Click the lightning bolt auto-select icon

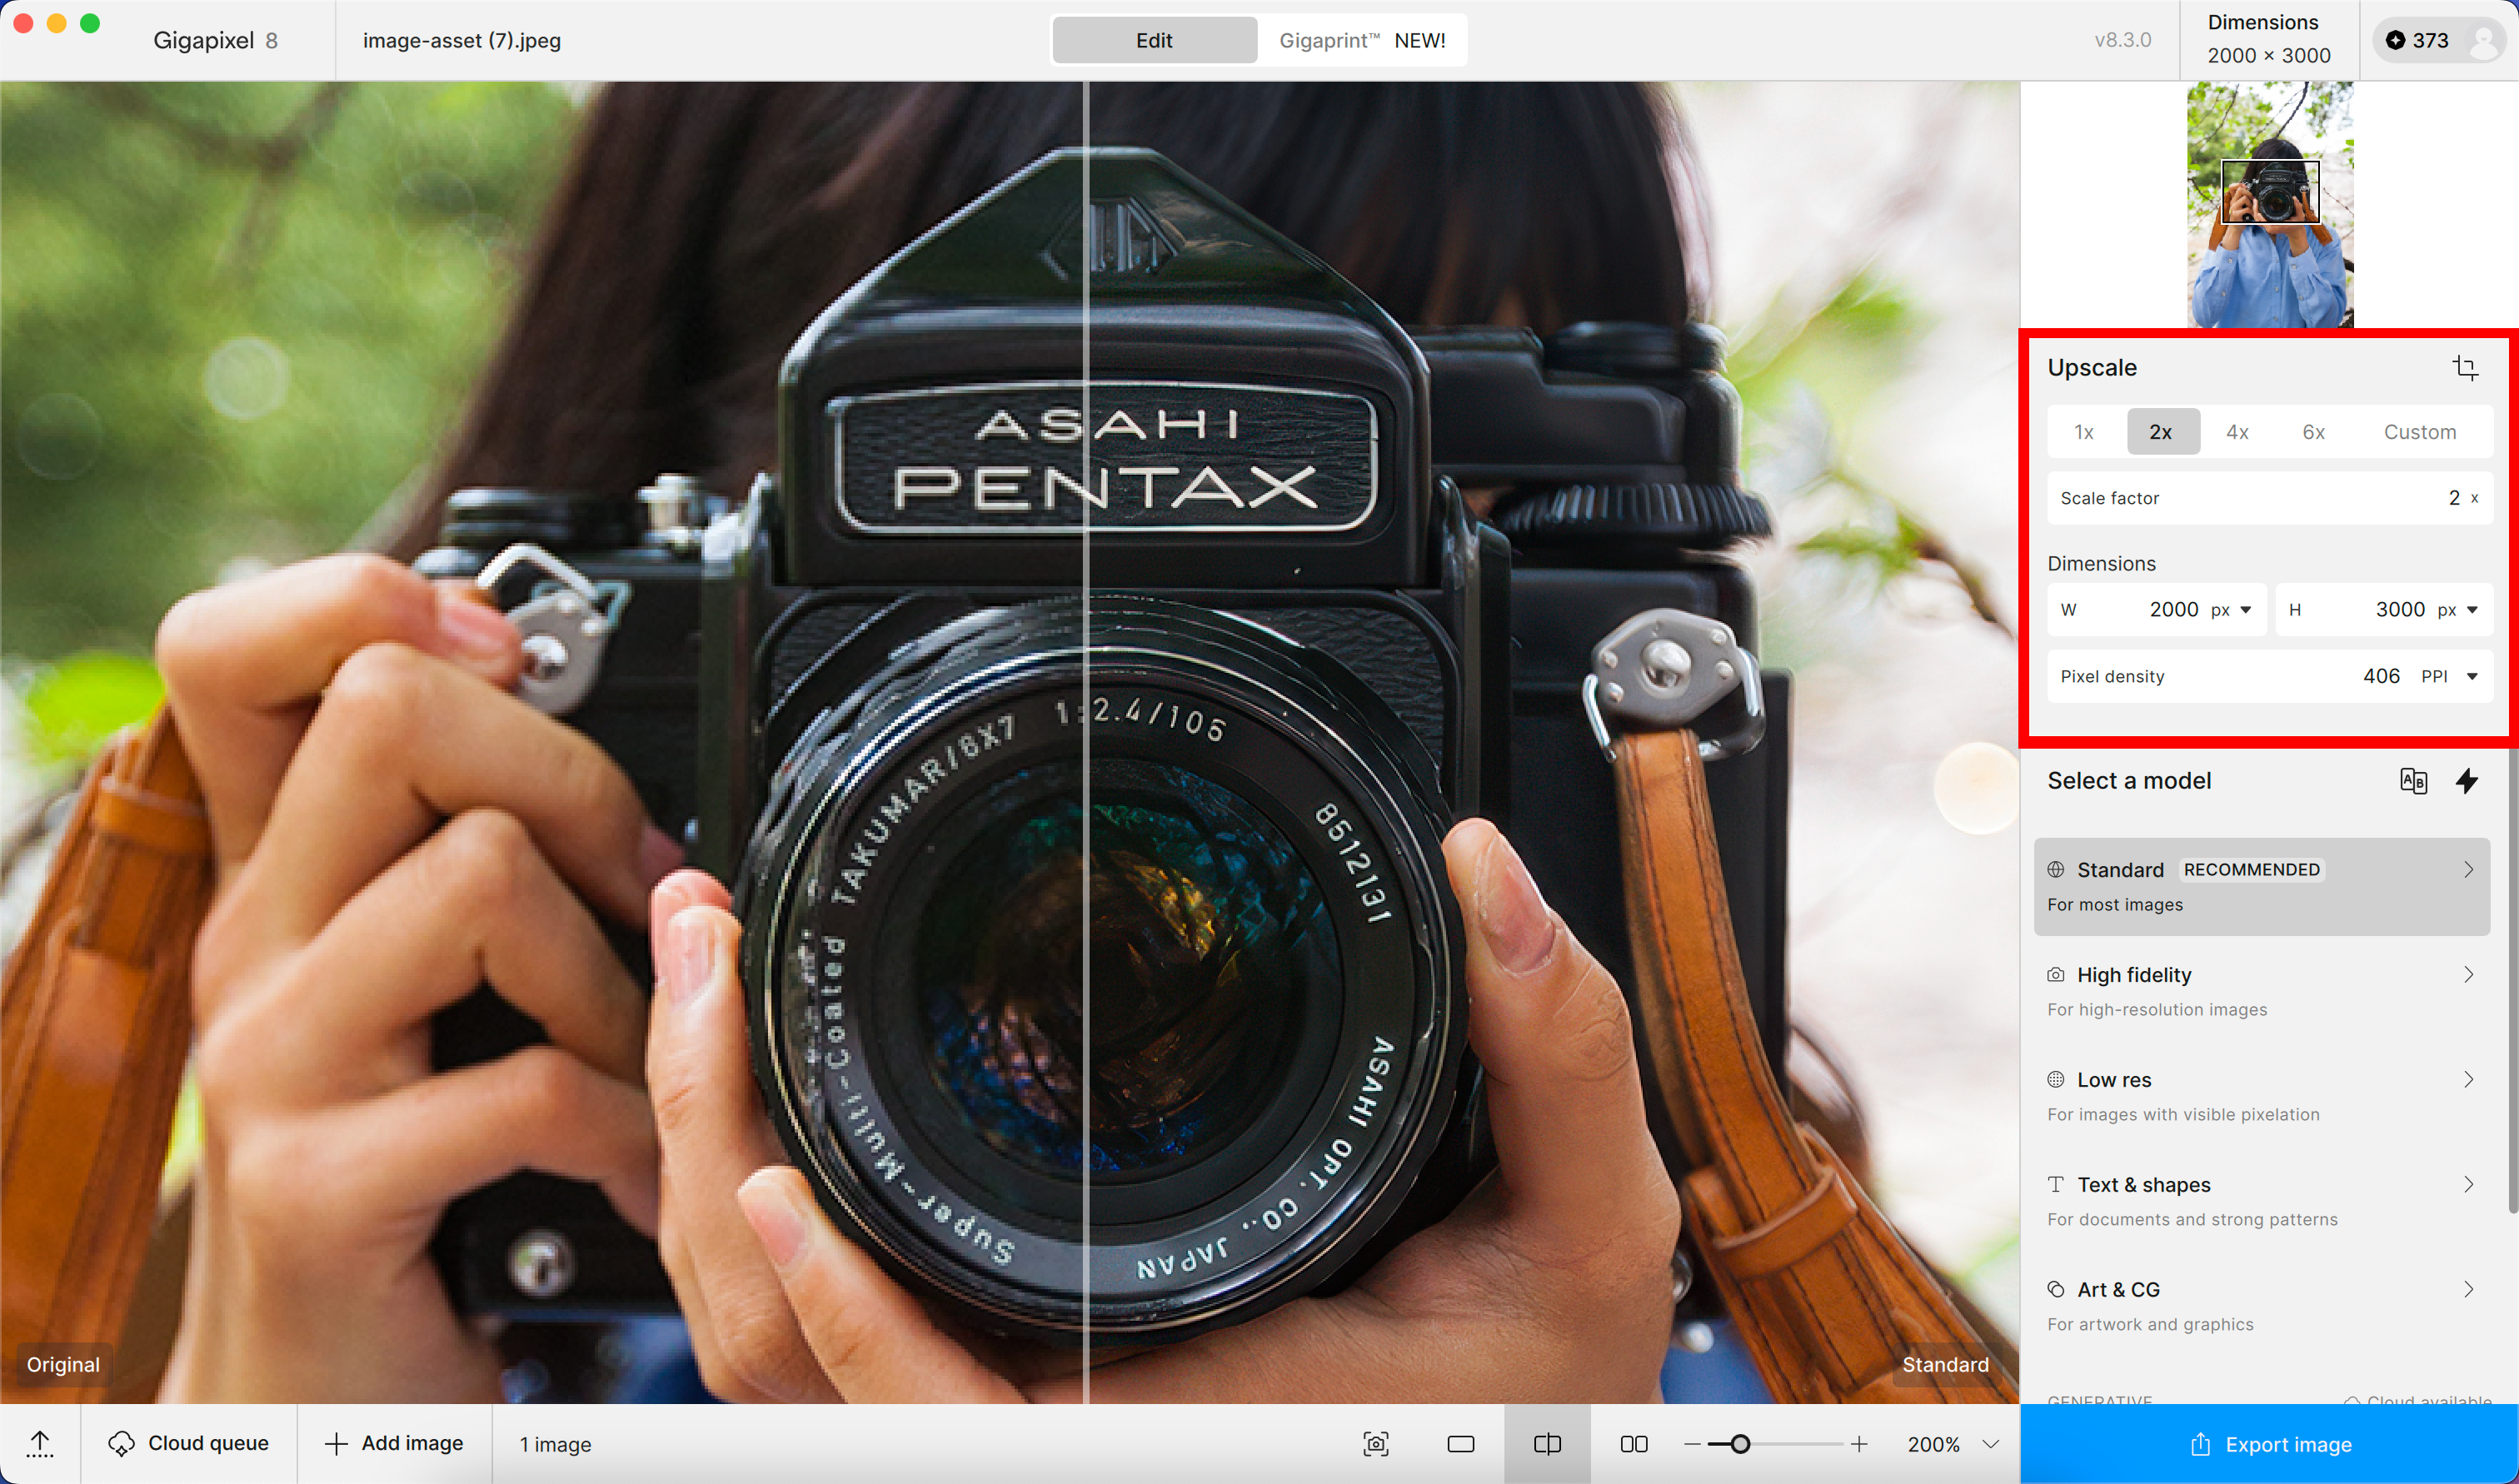[2467, 781]
